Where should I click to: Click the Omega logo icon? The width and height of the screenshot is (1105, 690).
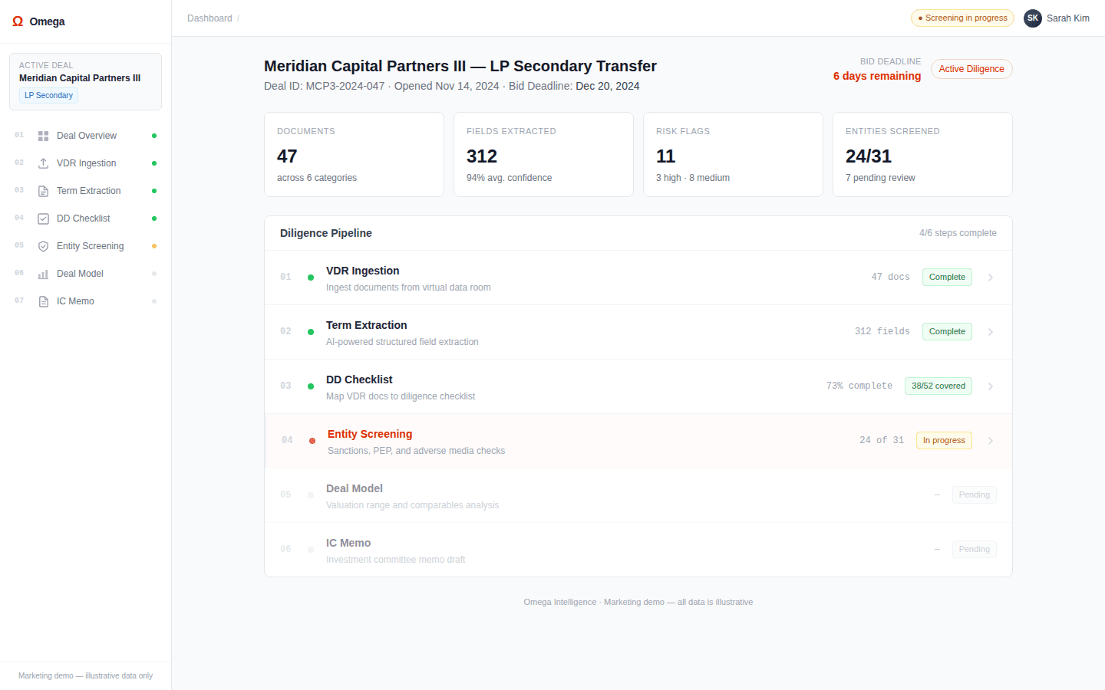tap(18, 21)
